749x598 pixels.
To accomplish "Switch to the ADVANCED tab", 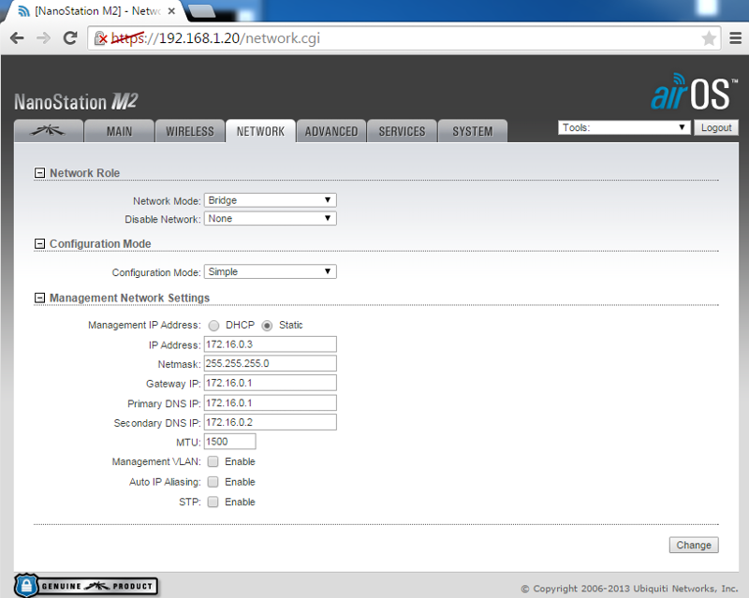I will 330,131.
